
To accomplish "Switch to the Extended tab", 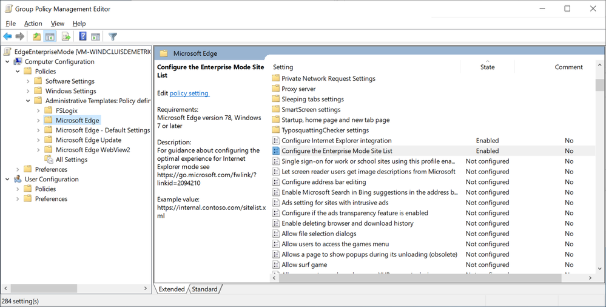I will (x=172, y=289).
